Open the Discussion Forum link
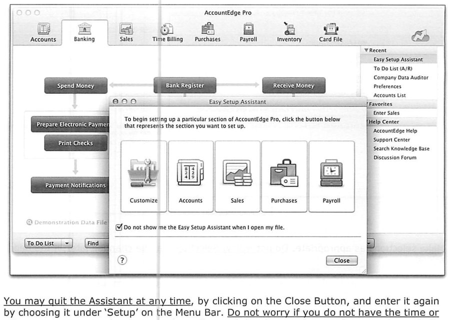450x320 pixels. (x=394, y=158)
